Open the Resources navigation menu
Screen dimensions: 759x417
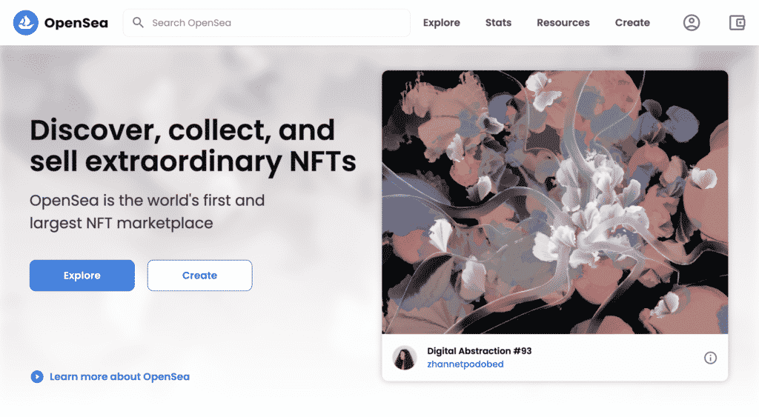[563, 23]
